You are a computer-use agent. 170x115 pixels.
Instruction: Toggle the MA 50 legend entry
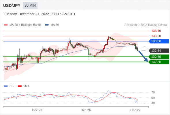coord(52,25)
